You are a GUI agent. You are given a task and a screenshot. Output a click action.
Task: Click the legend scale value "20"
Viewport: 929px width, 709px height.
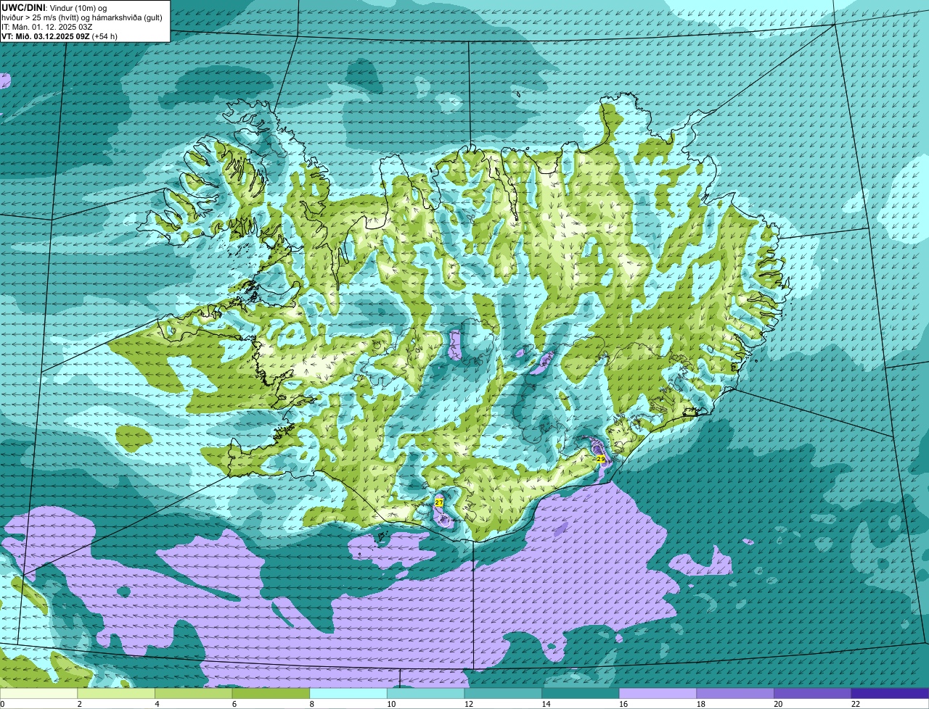pyautogui.click(x=778, y=704)
